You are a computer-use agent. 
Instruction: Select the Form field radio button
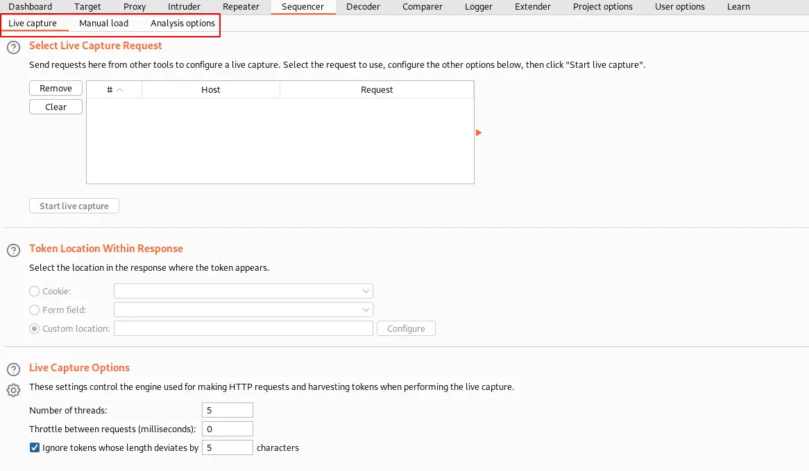[x=35, y=310]
